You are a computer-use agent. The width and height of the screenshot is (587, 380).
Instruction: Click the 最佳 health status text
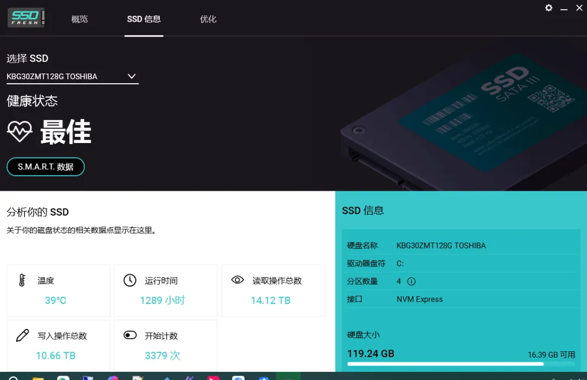(x=66, y=132)
